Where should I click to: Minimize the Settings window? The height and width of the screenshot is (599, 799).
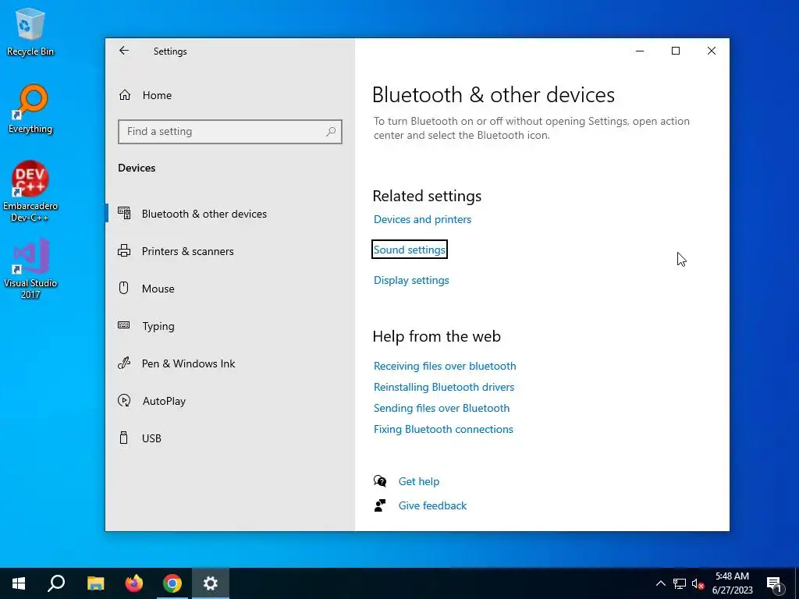coord(640,51)
